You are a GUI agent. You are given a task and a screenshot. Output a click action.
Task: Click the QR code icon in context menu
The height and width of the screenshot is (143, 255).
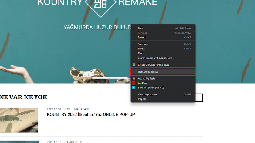134,65
